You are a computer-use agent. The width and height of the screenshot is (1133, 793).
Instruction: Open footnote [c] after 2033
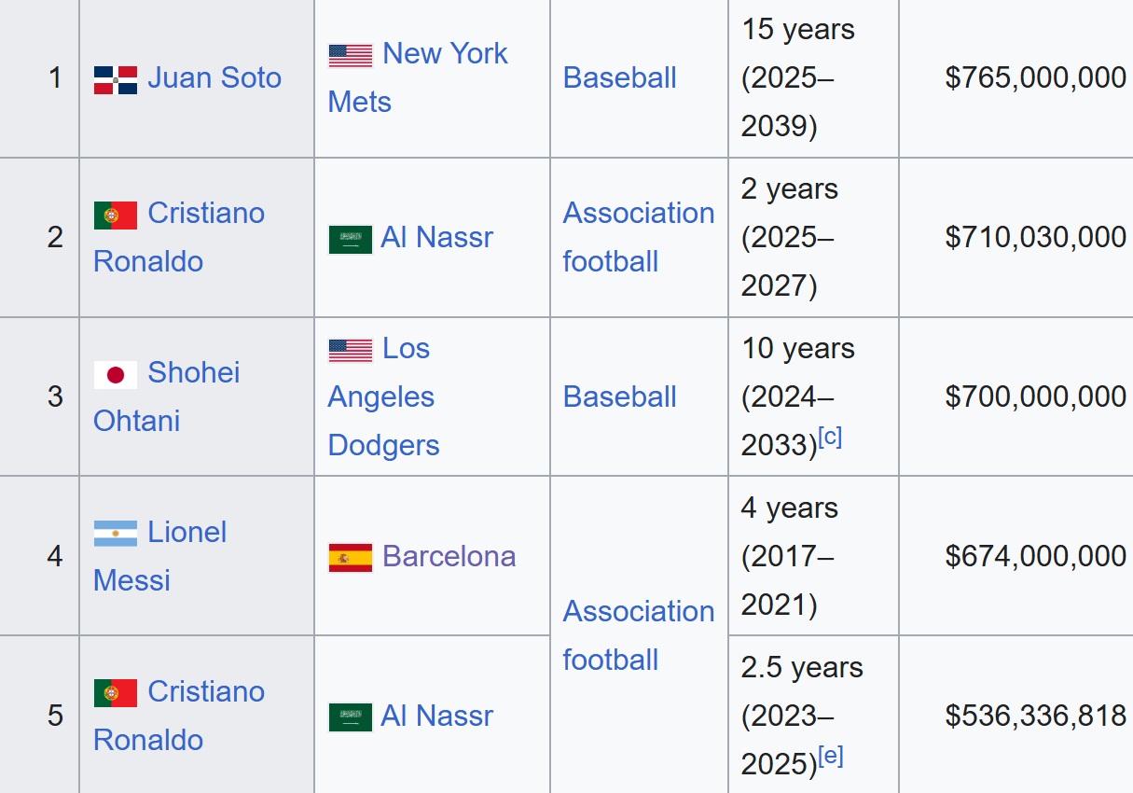coord(830,438)
